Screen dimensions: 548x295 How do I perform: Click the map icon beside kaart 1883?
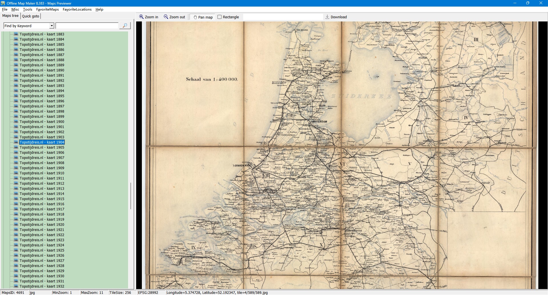click(x=16, y=34)
